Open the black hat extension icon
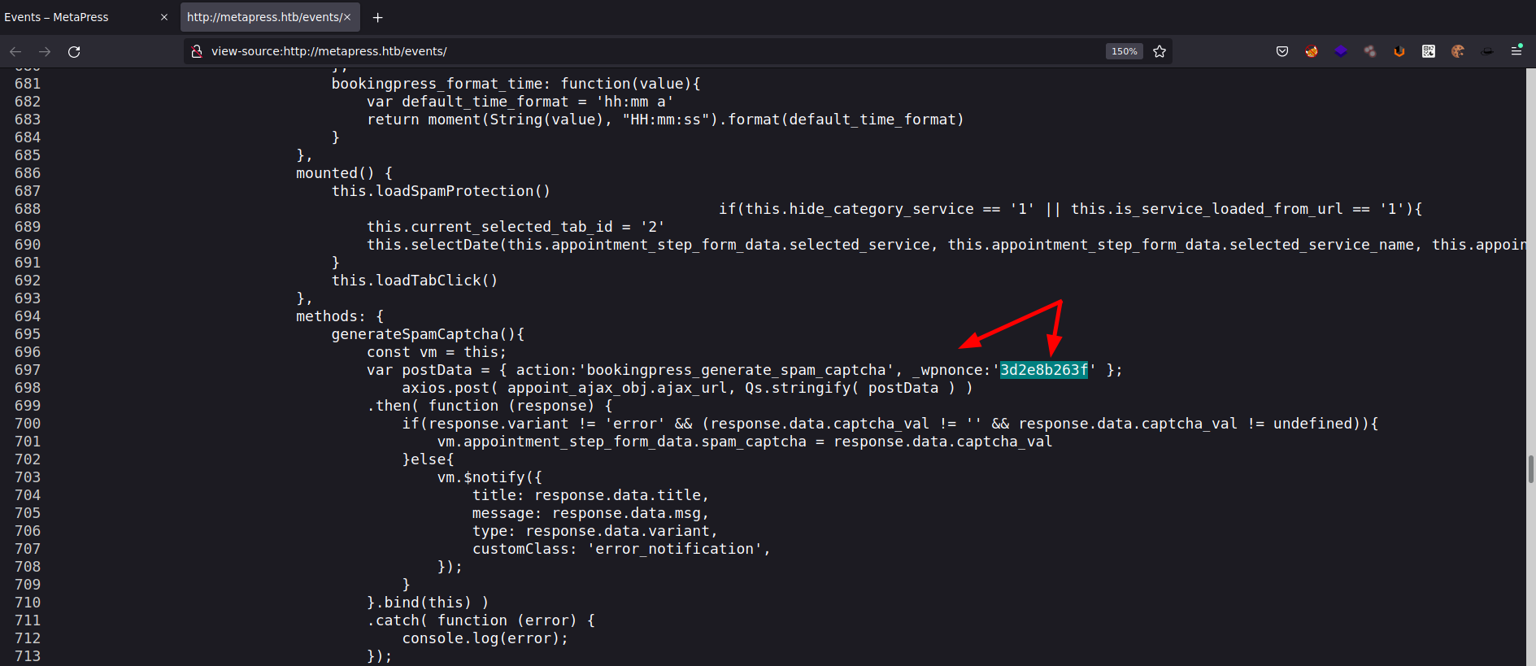 pyautogui.click(x=1487, y=51)
